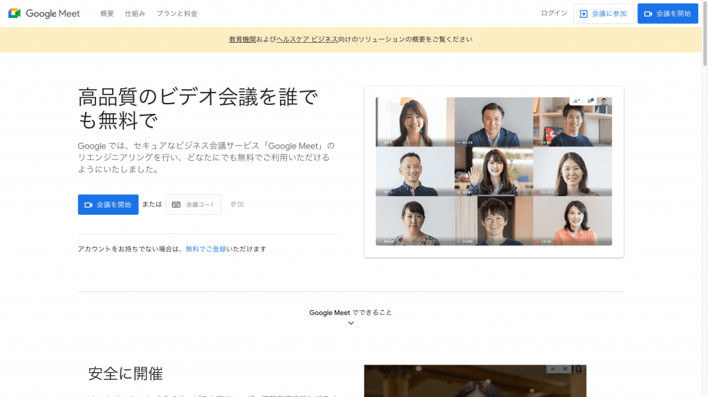Click the Google Meet logo icon
The height and width of the screenshot is (397, 708).
[x=15, y=14]
